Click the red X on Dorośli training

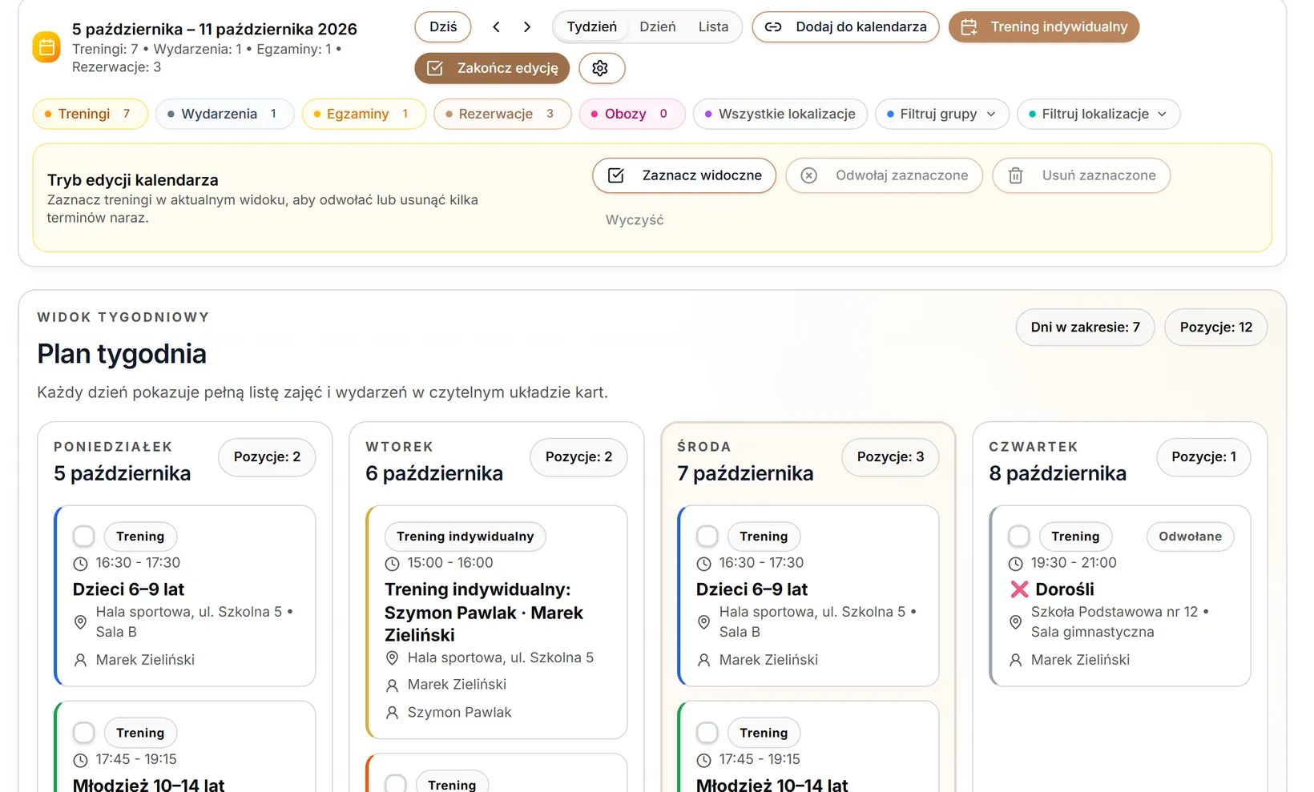tap(1019, 589)
